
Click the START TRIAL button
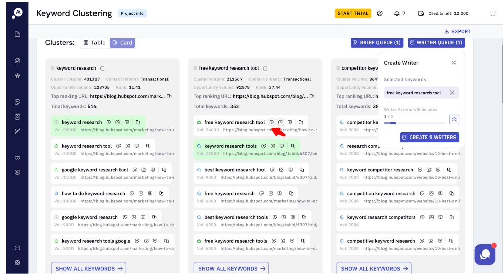353,13
